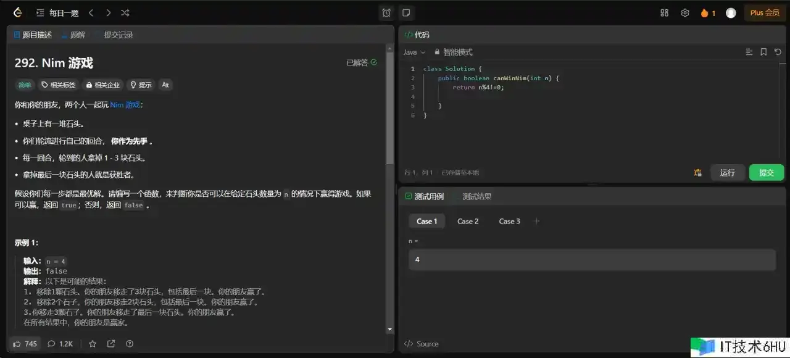Expand the 相关标签 related tags
This screenshot has height=358, width=790.
click(59, 85)
